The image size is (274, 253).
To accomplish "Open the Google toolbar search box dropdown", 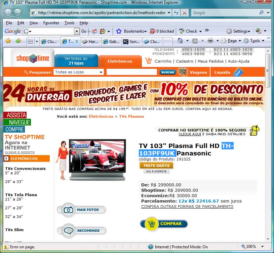I will point(77,32).
